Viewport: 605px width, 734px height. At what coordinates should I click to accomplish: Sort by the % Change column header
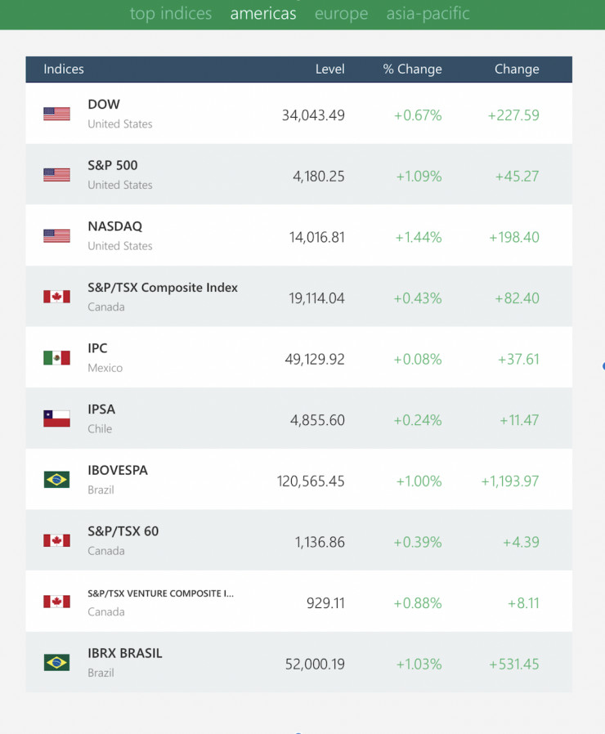(412, 69)
